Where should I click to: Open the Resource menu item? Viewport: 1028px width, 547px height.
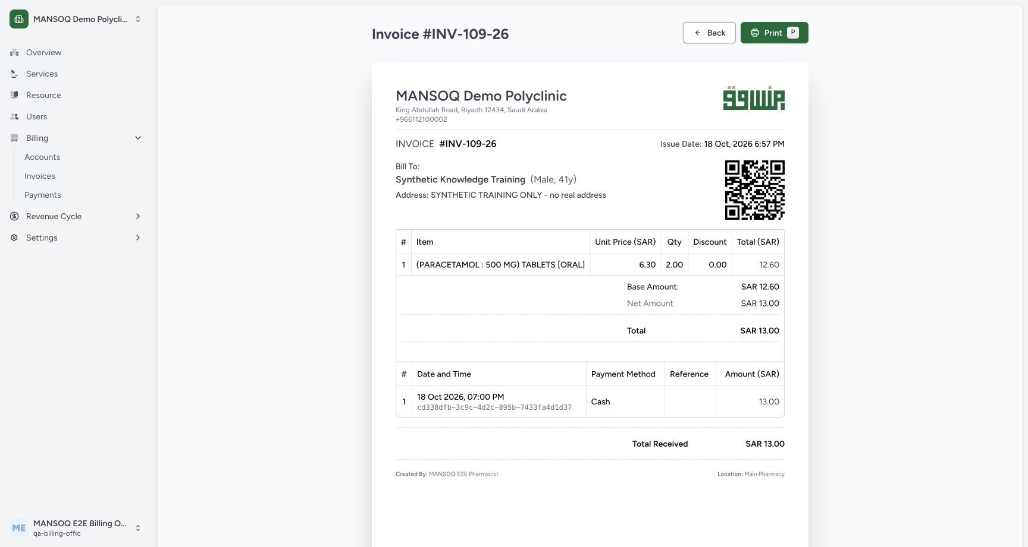point(43,95)
